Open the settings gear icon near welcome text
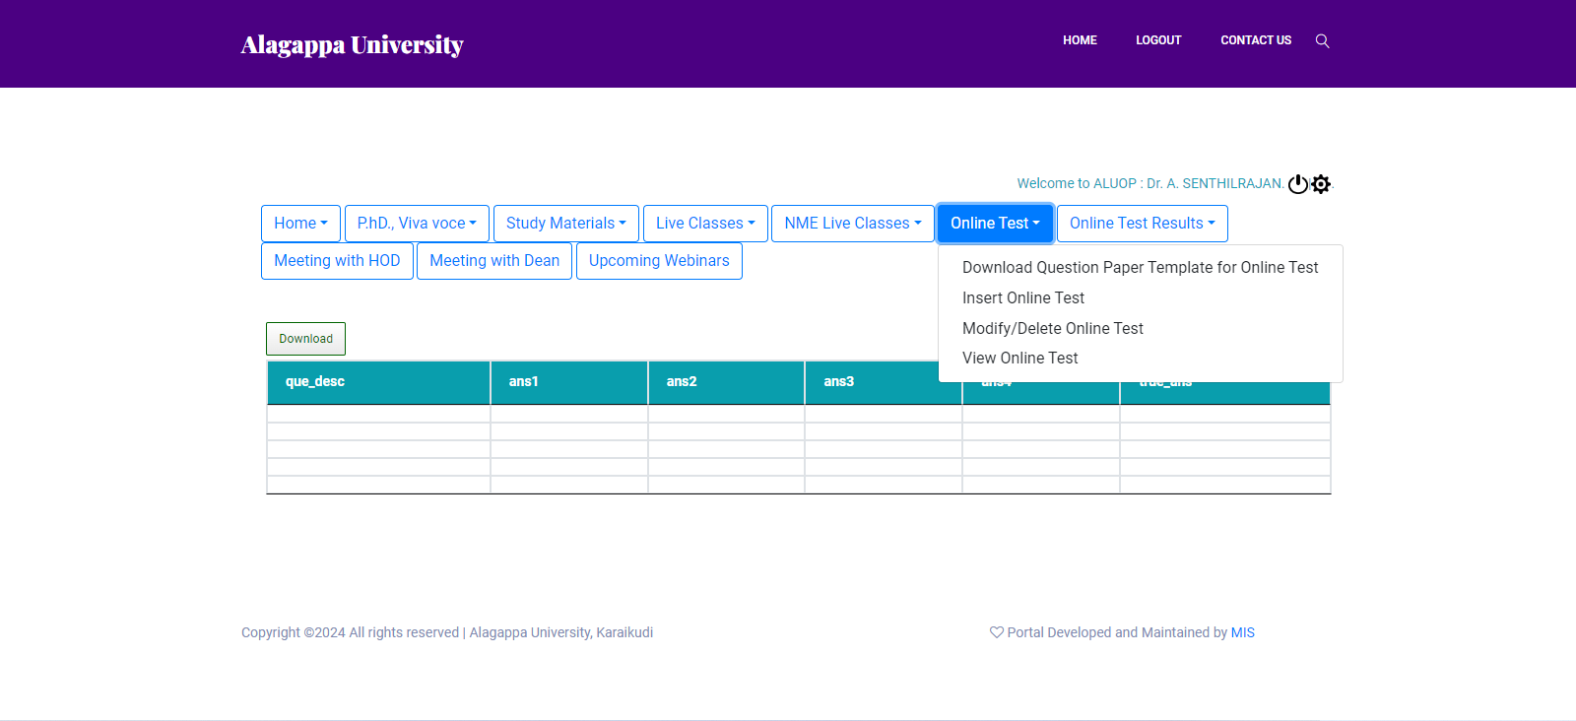The image size is (1576, 721). (x=1321, y=184)
